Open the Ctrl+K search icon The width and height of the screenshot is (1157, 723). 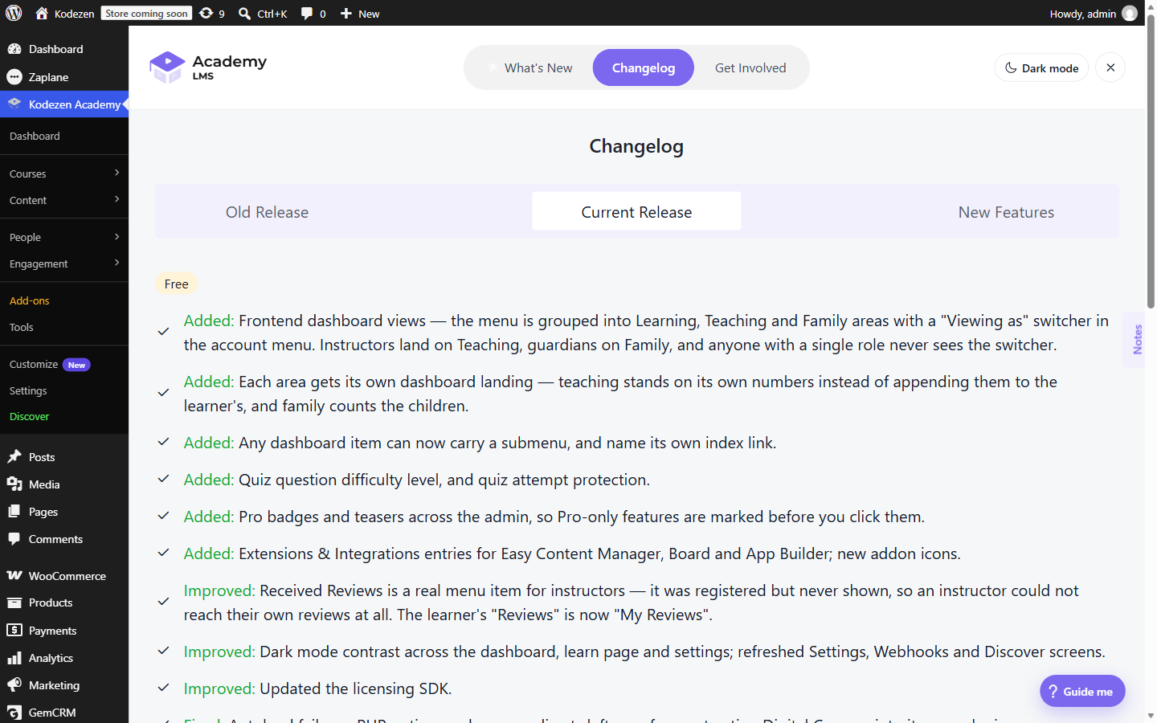point(245,13)
